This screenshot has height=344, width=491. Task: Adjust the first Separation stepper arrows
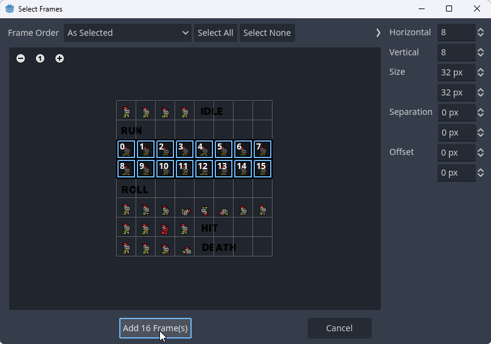click(481, 112)
